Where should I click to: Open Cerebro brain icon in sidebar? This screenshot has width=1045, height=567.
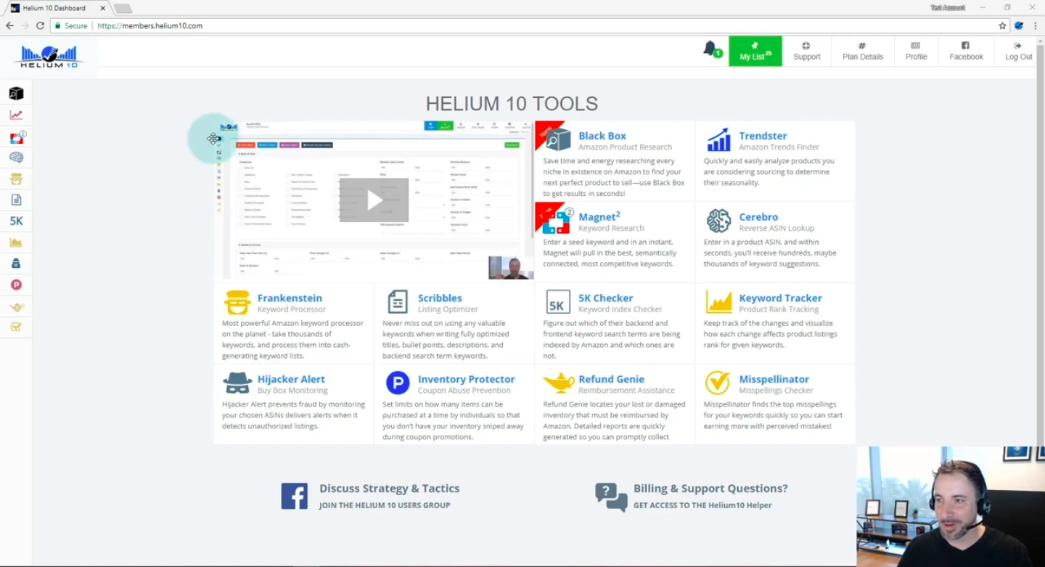(16, 158)
